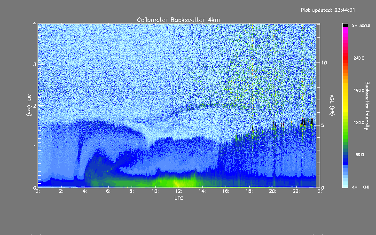Click the "4" tick on the AGL (km) axis
The height and width of the screenshot is (235, 376).
[35, 24]
